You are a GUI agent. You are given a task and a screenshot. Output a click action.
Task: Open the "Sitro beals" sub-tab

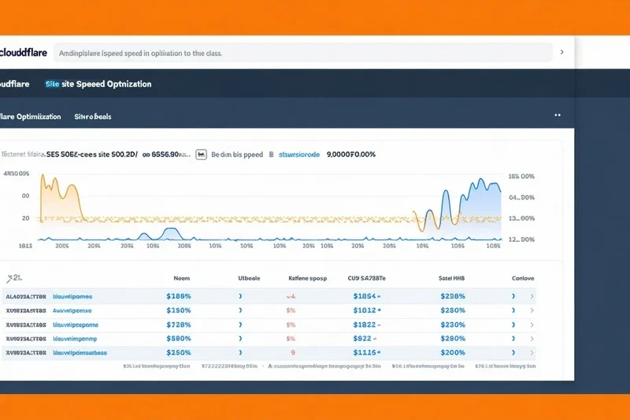coord(93,116)
